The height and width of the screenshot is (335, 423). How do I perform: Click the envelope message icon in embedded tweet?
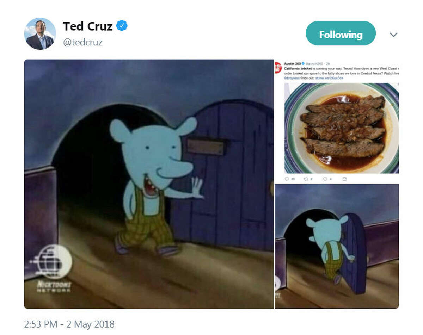344,179
